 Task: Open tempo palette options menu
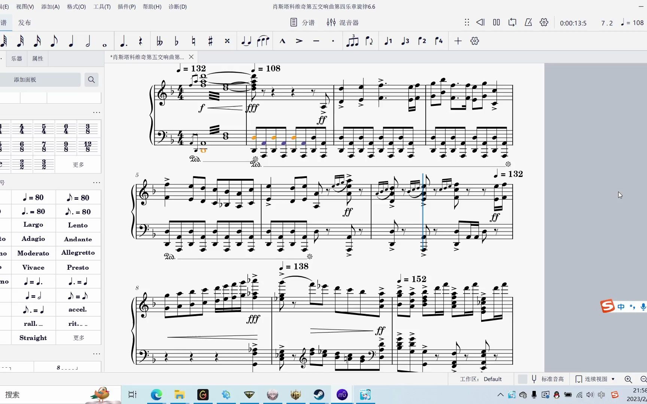(97, 183)
